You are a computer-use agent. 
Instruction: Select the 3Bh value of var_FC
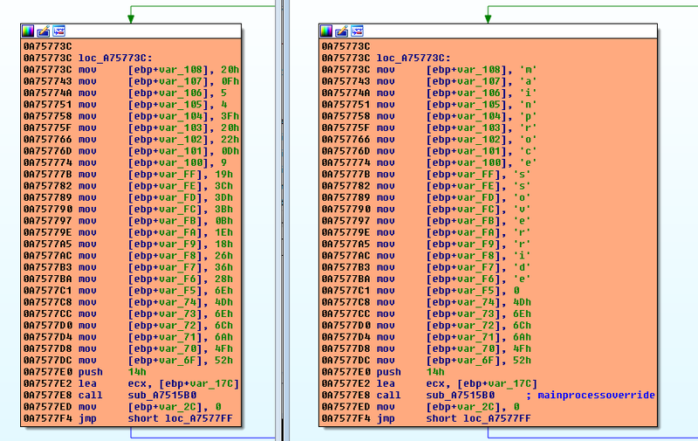pos(224,209)
